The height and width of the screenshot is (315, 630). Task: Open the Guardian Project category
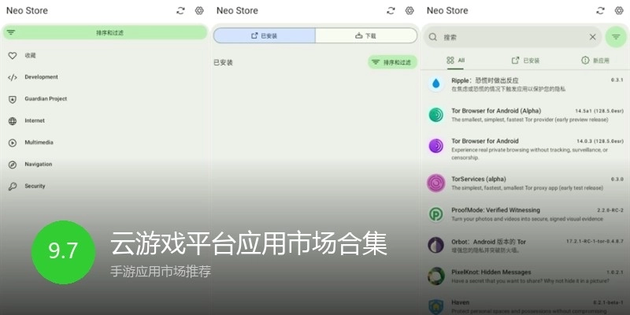coord(45,99)
